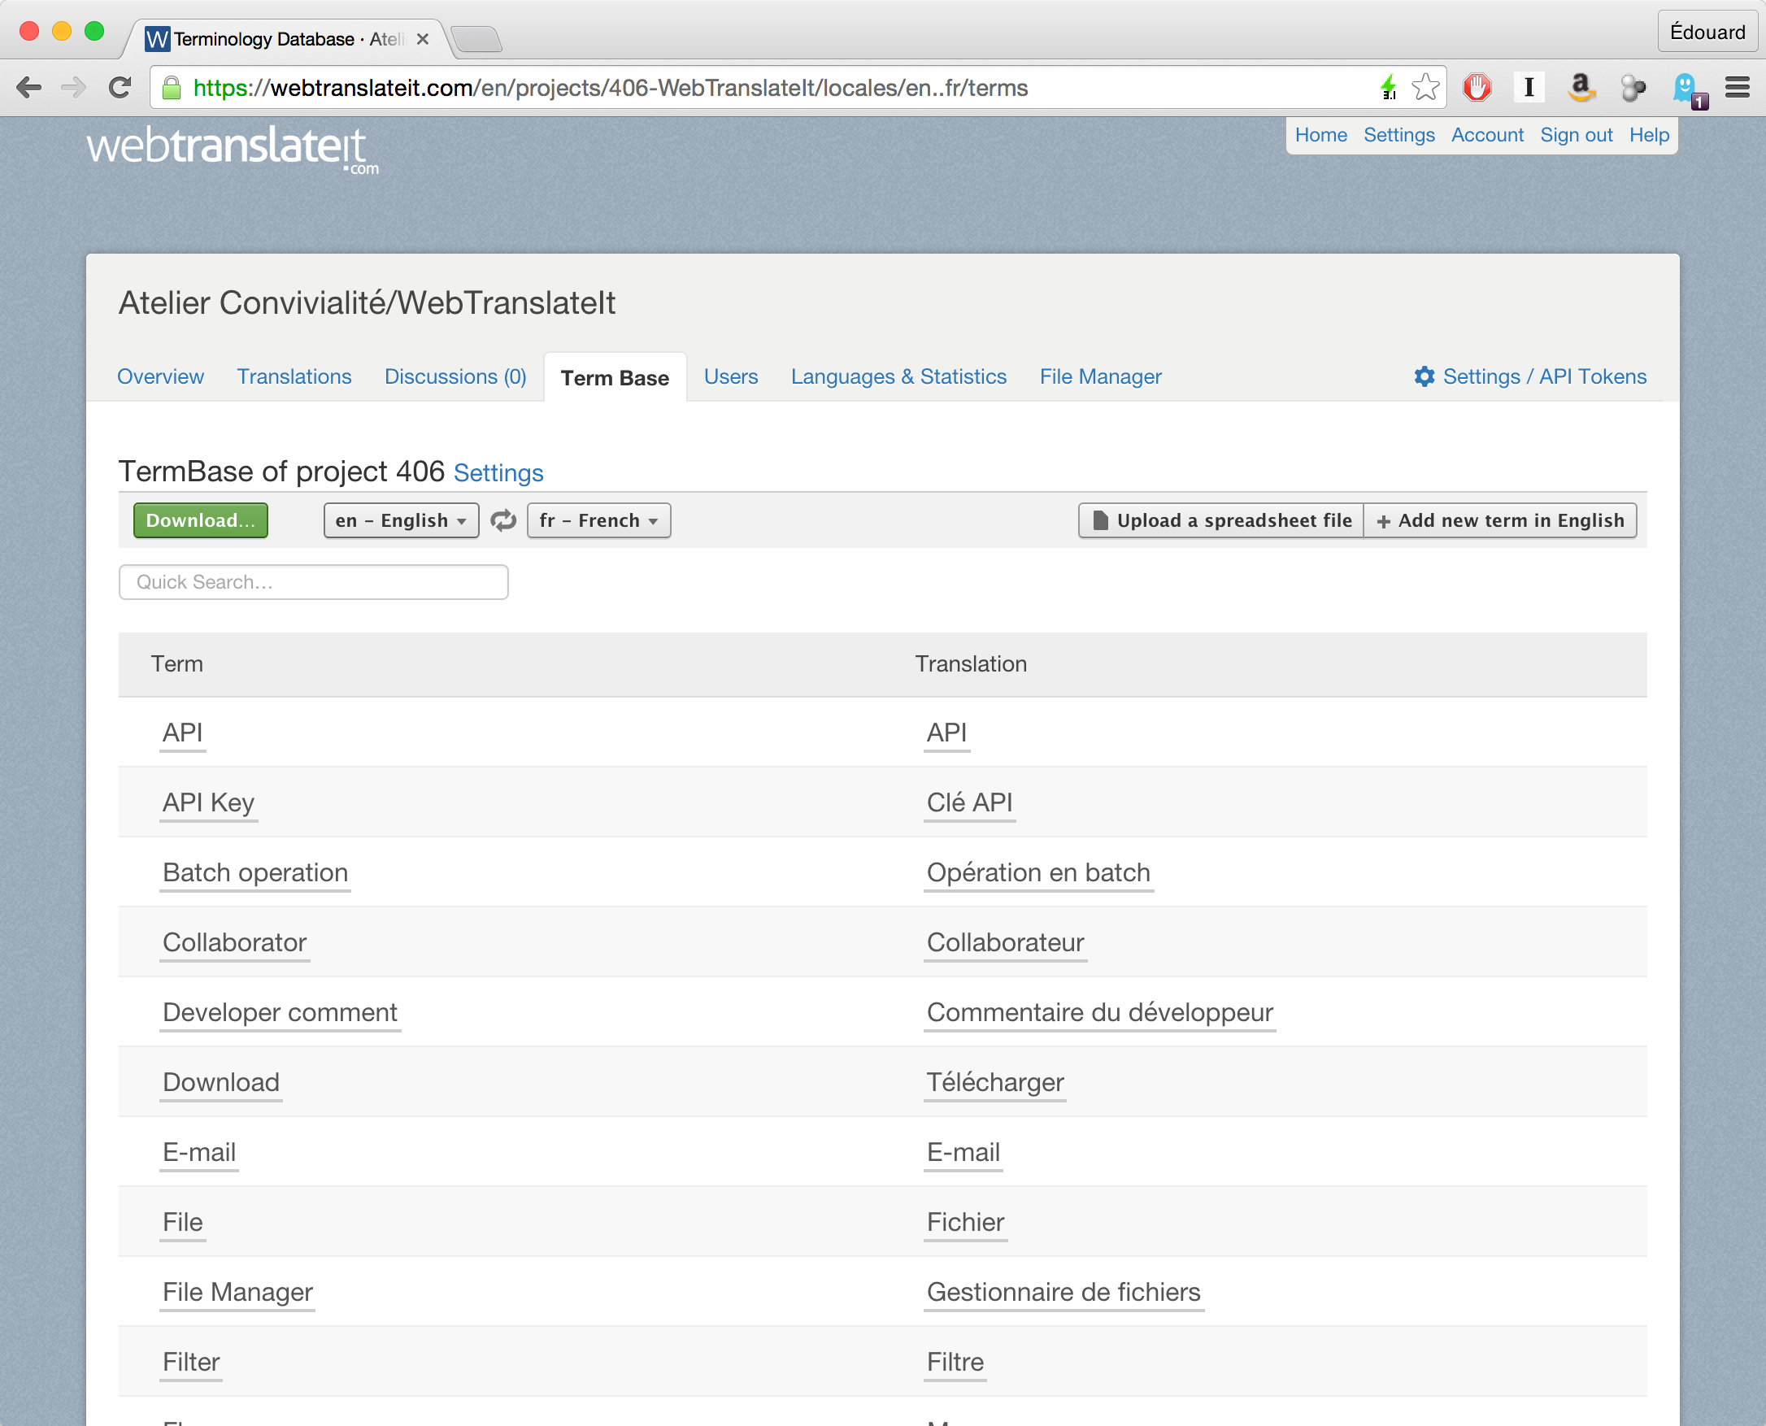1766x1426 pixels.
Task: Open Chrome hamburger menu
Action: click(x=1738, y=87)
